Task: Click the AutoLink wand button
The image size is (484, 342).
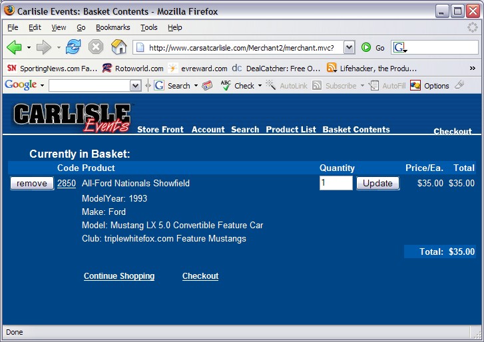Action: click(x=286, y=85)
